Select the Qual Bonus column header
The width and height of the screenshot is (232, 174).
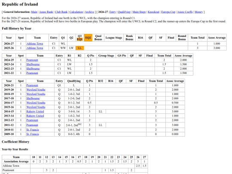point(98,38)
